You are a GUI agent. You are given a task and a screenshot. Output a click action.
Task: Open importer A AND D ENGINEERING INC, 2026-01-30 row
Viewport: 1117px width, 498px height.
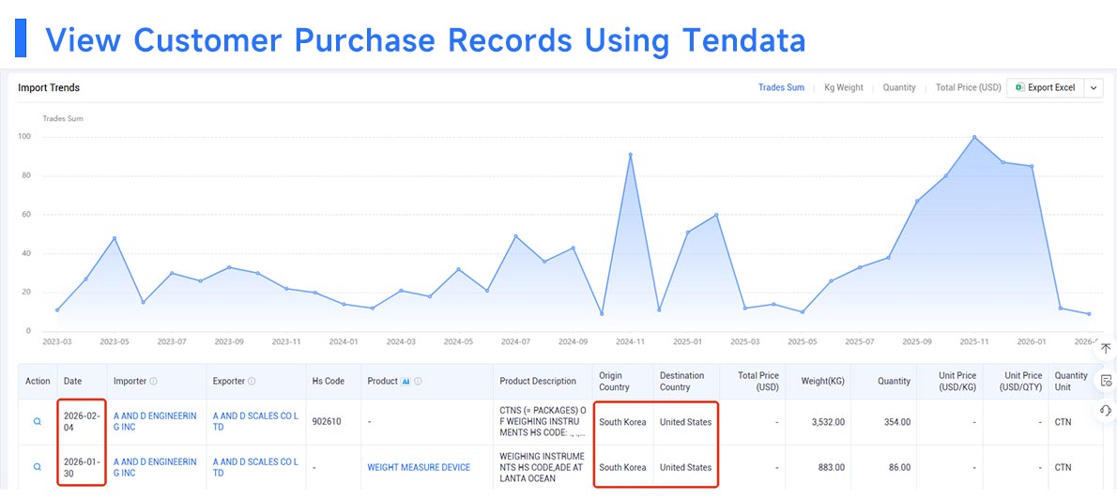(155, 467)
